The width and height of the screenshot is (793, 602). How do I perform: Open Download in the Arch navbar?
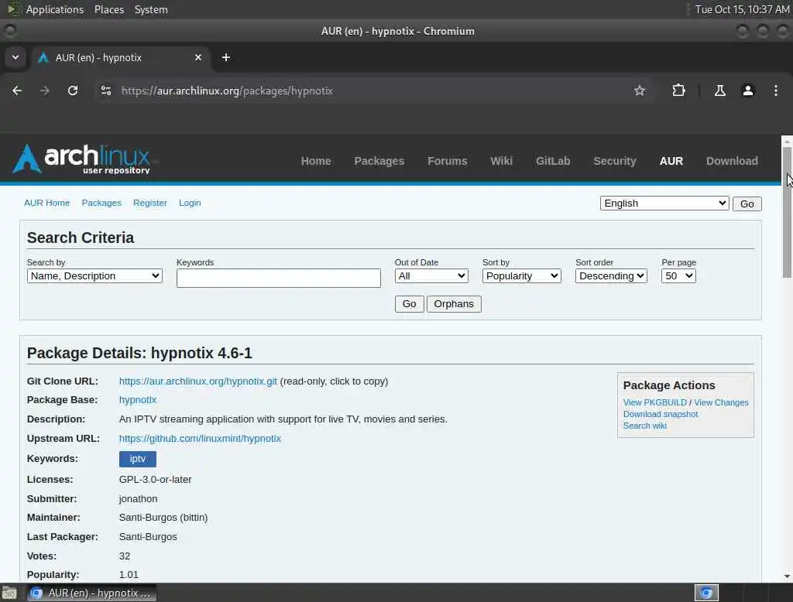732,161
